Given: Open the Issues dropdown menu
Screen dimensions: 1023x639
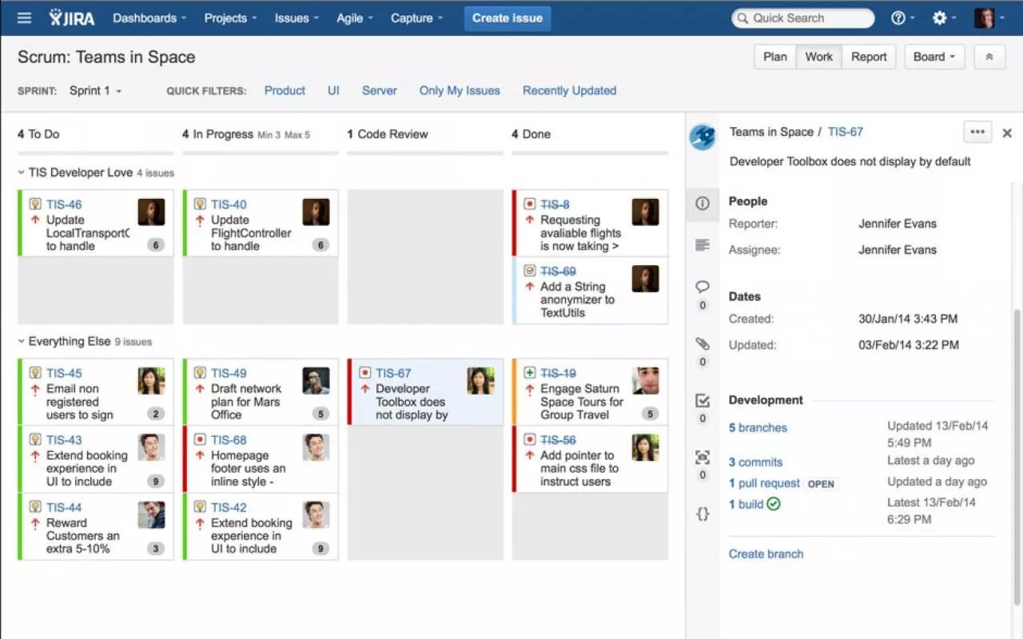Looking at the screenshot, I should pos(297,18).
